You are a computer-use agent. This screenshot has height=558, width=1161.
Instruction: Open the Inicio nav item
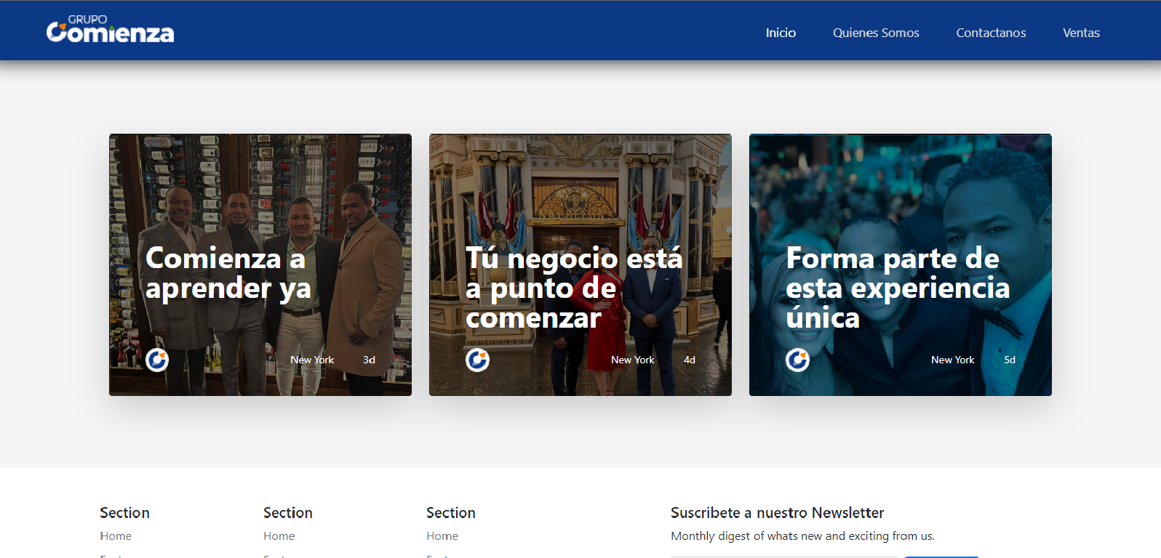[781, 33]
